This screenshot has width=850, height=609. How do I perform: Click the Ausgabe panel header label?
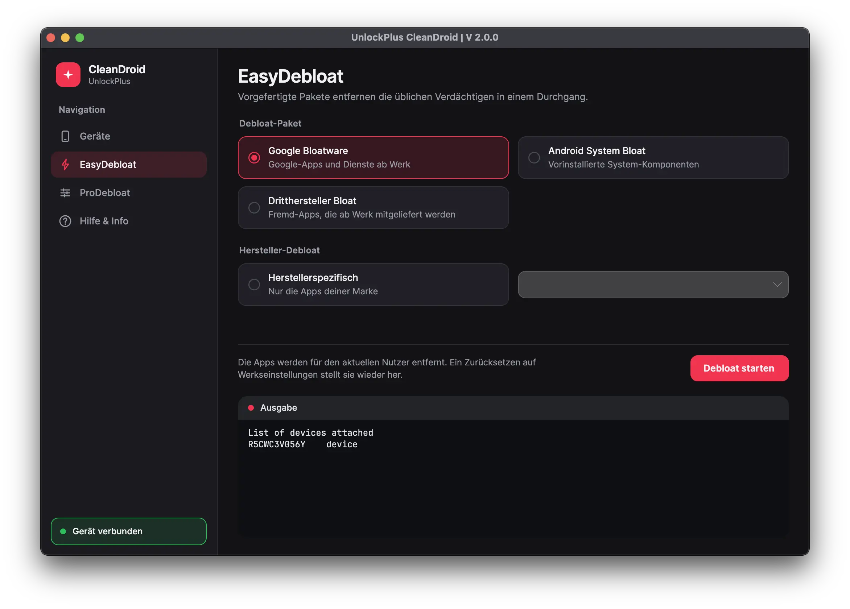[x=278, y=407]
